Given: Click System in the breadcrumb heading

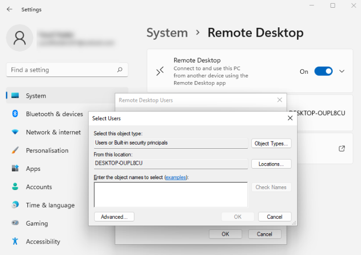Looking at the screenshot, I should pos(167,33).
